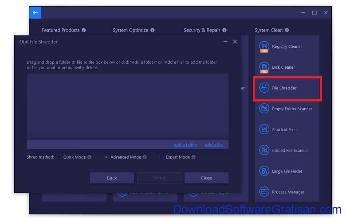
Task: Minimize the main toolbox window
Action: pyautogui.click(x=303, y=12)
